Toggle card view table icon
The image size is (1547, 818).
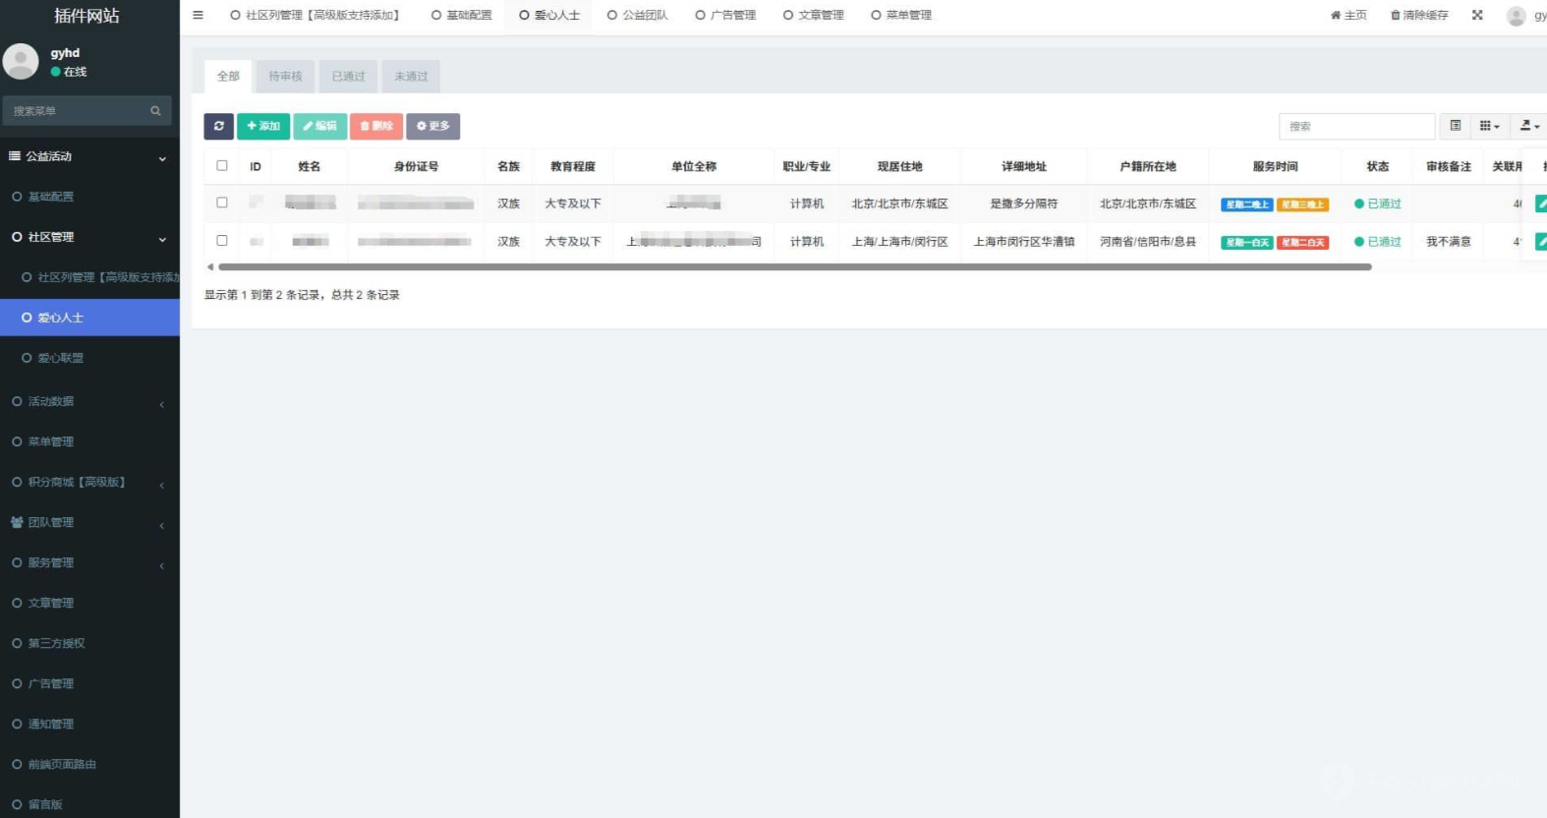(1456, 126)
